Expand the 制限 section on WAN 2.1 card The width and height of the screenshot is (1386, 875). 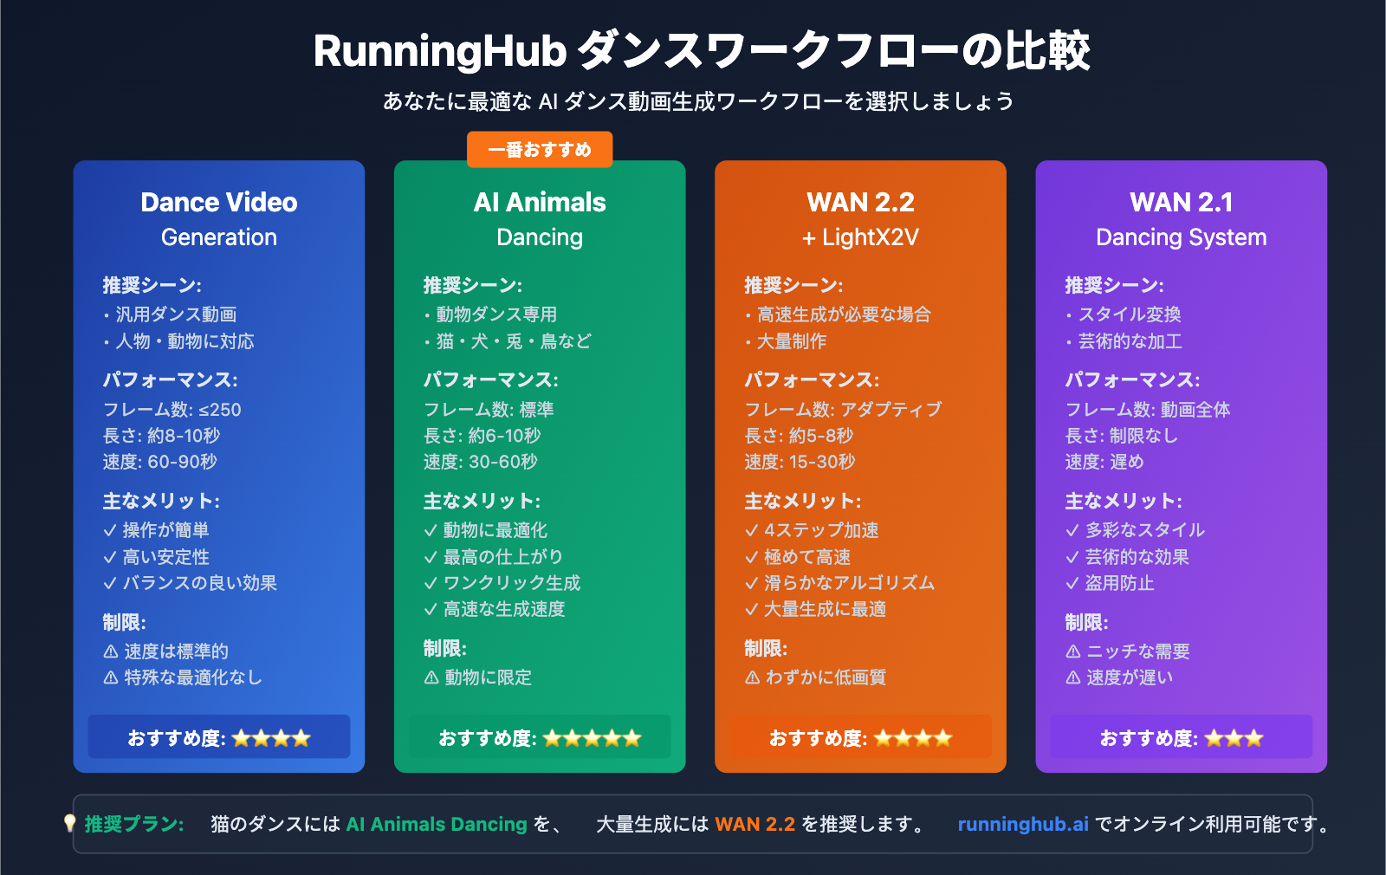click(x=1084, y=622)
